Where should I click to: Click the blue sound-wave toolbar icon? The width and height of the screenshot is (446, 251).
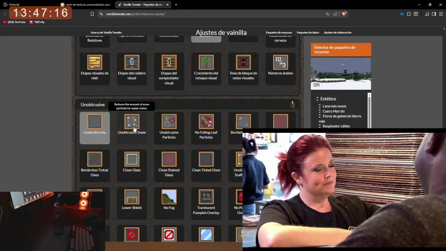[402, 14]
